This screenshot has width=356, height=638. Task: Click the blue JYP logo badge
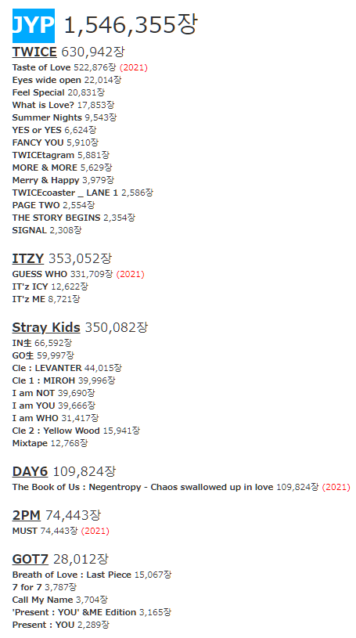34,26
